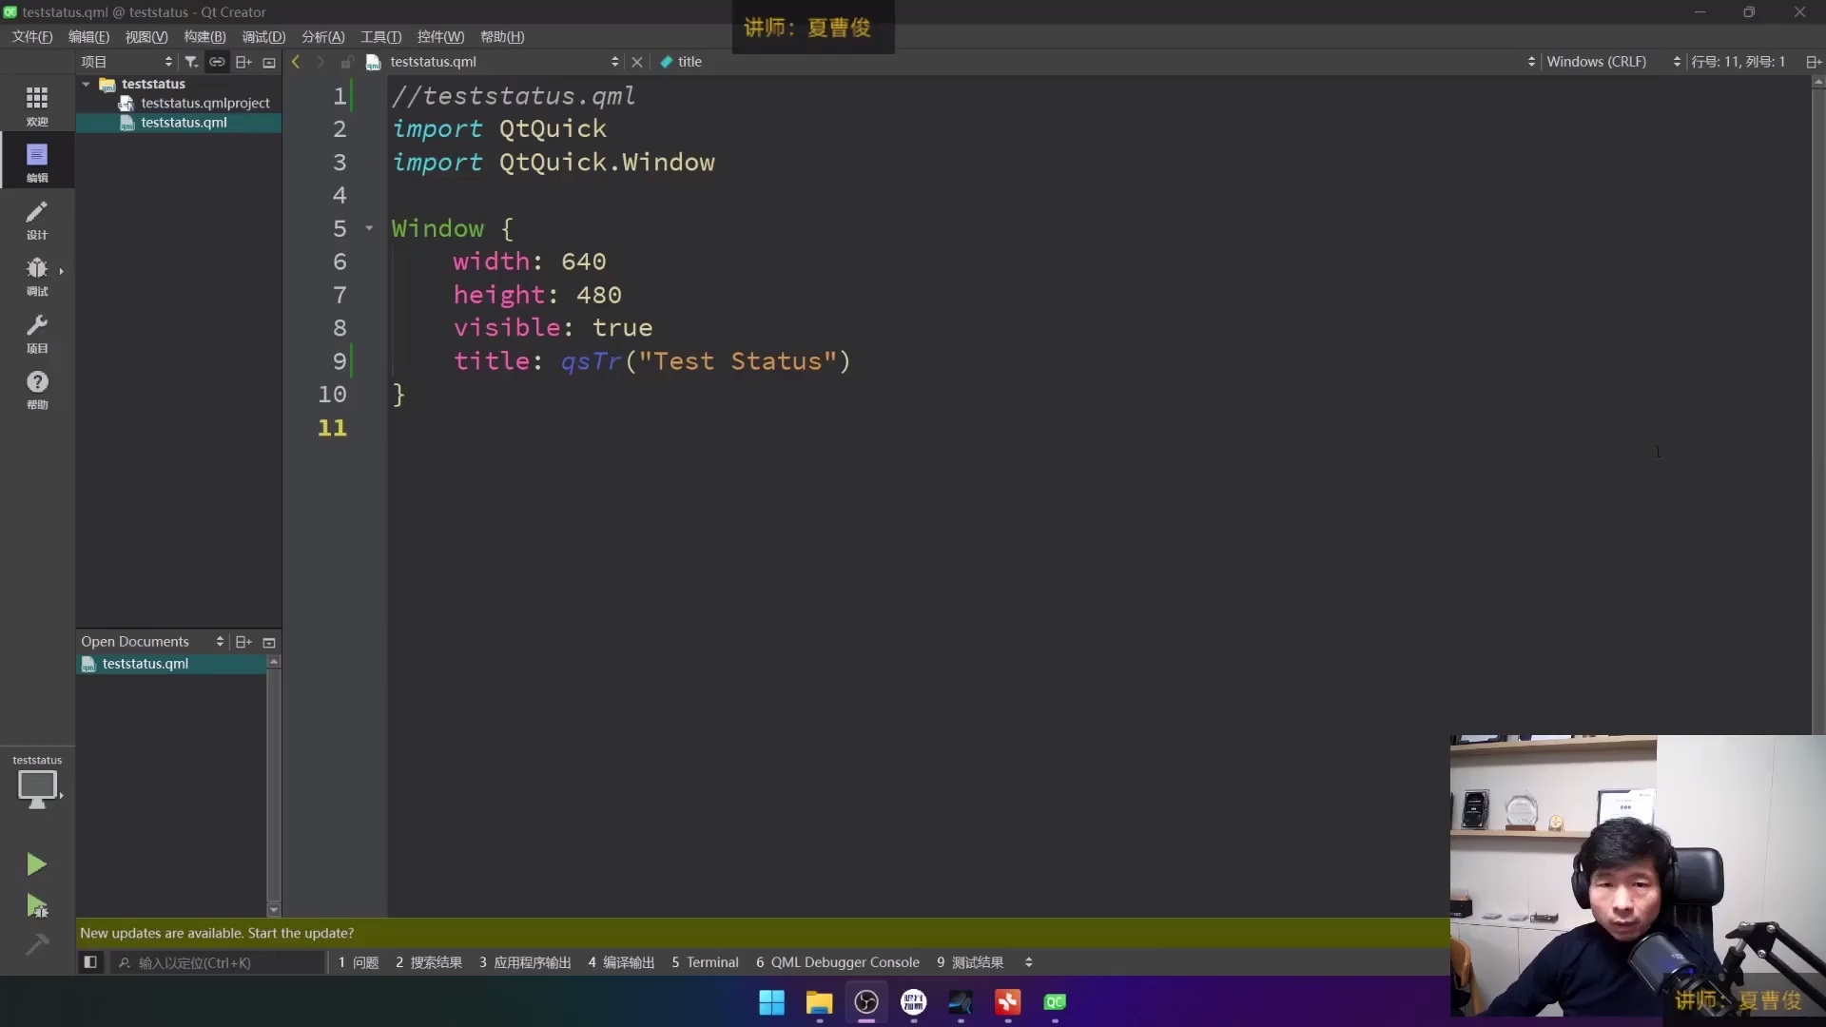1826x1027 pixels.
Task: Launch File Explorer from the taskbar
Action: coord(819,1002)
